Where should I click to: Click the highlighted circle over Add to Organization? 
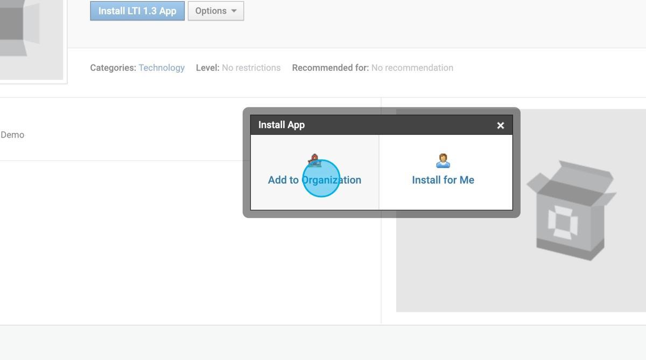pyautogui.click(x=321, y=179)
